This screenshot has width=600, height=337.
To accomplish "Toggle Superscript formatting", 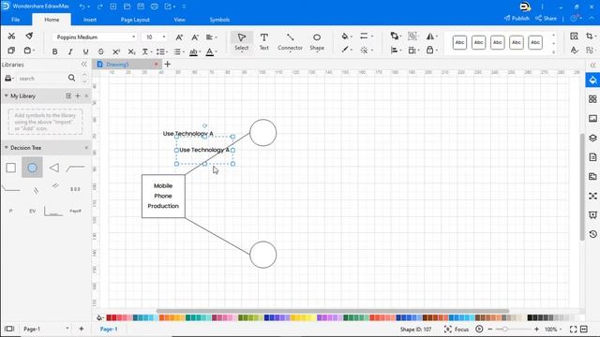I will [116, 51].
